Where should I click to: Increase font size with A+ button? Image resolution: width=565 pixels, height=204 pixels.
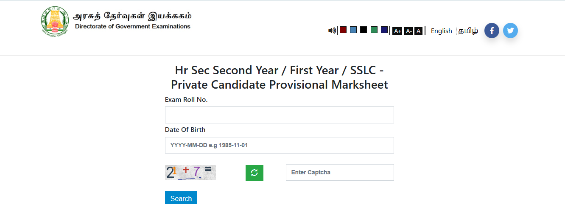tap(397, 31)
